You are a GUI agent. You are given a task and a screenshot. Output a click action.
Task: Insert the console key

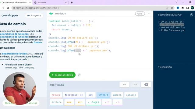pos(131,95)
